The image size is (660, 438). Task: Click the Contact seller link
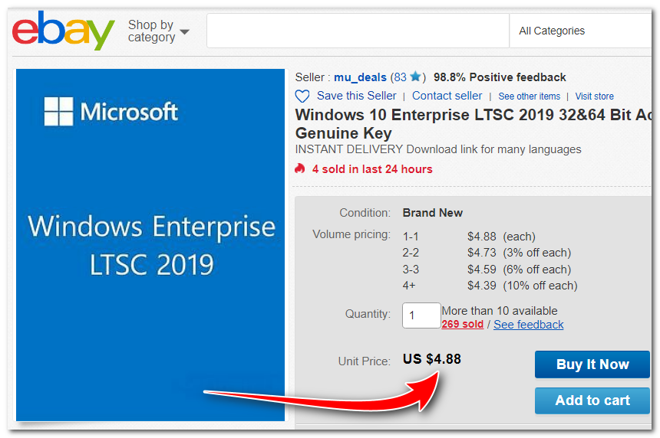click(x=447, y=96)
